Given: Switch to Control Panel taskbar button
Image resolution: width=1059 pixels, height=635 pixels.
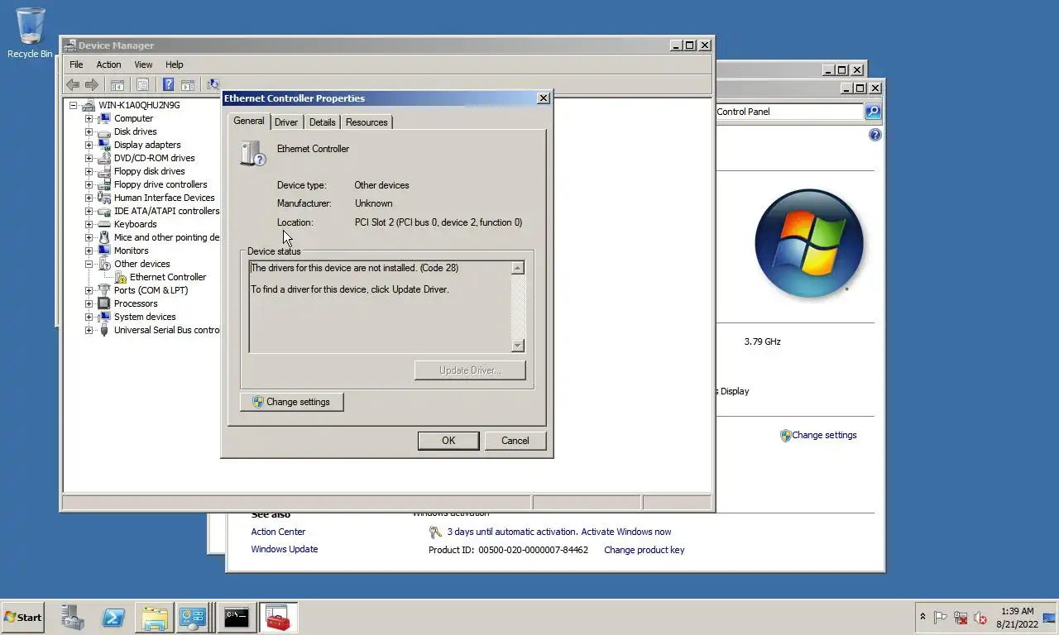Looking at the screenshot, I should point(194,618).
